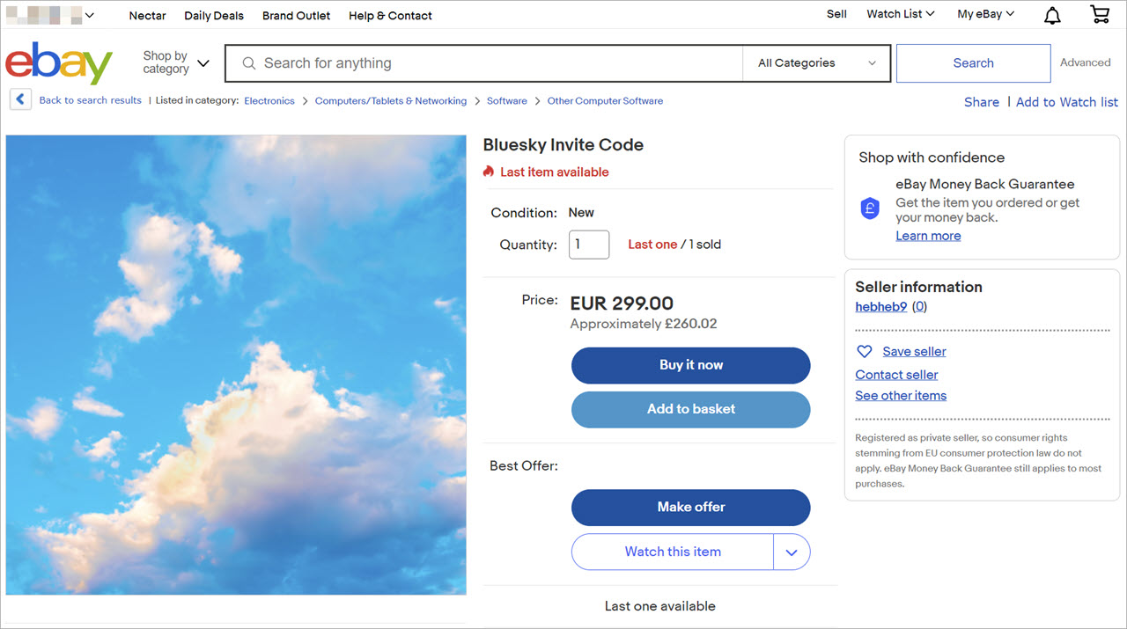Open Daily Deals in the top menu
The height and width of the screenshot is (629, 1127).
214,16
